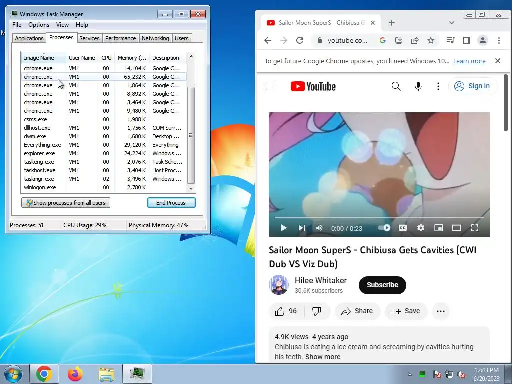Screen dimensions: 512x384
Task: Open YouTube settings three-dot menu
Action: [438, 86]
